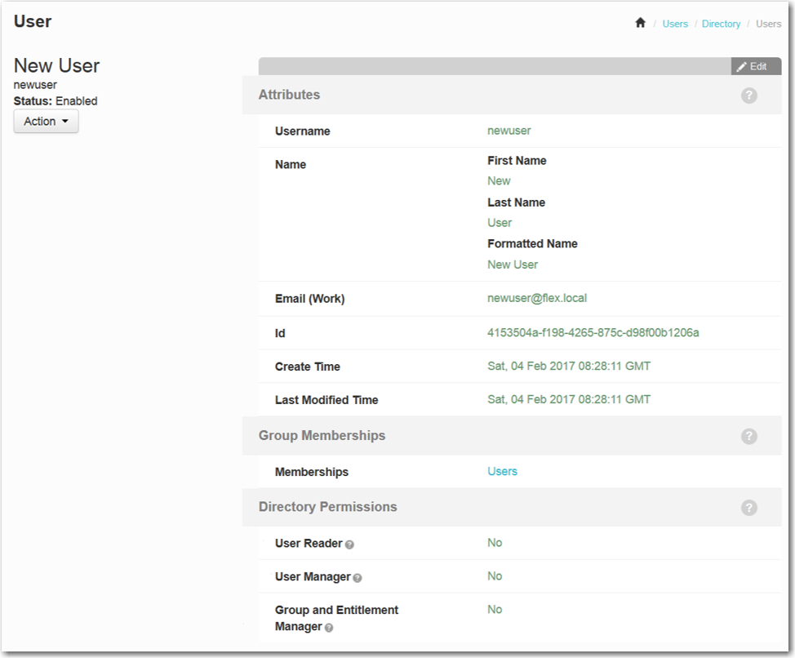Image resolution: width=795 pixels, height=658 pixels.
Task: Open the Users group under Memberships
Action: coord(502,471)
